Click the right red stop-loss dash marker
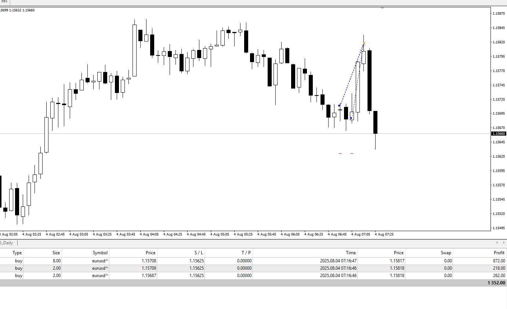The image size is (507, 309). [352, 153]
